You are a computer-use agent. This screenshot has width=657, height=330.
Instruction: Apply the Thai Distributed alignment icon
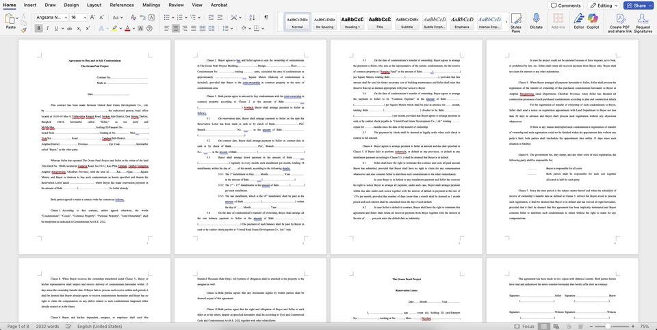pyautogui.click(x=212, y=29)
